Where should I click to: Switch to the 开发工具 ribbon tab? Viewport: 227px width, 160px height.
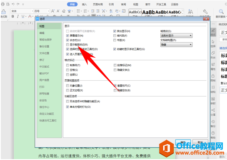(x=161, y=4)
